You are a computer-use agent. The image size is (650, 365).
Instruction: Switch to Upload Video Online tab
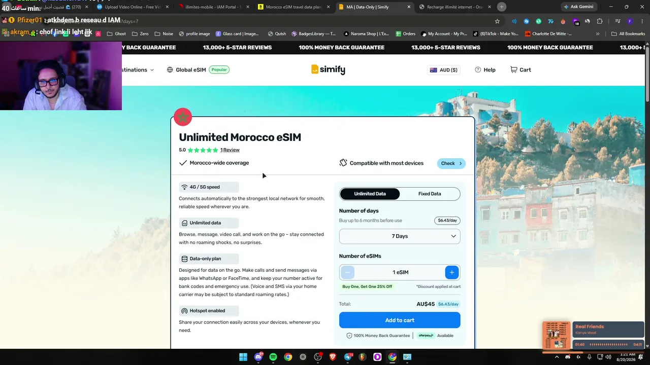[131, 7]
